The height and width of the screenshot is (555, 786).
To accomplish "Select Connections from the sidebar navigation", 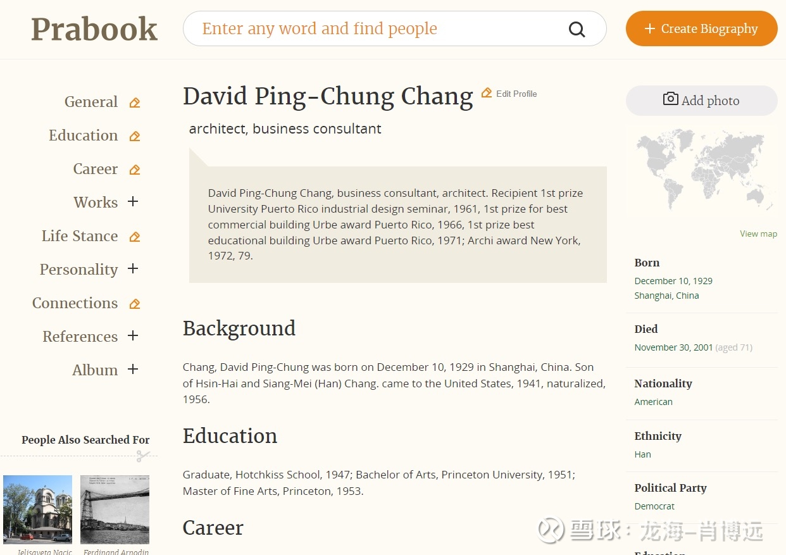I will [x=74, y=303].
